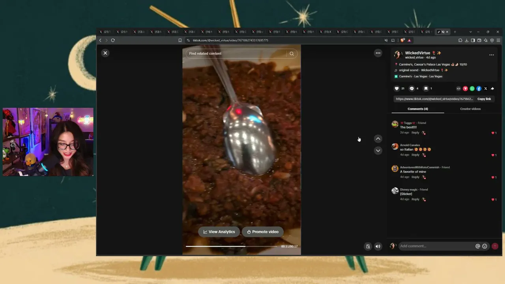Bookmark this page in the address bar
Screen dimensions: 505x284
180,40
